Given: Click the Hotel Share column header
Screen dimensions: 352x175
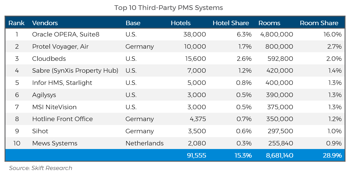Looking at the screenshot, I should point(231,23).
